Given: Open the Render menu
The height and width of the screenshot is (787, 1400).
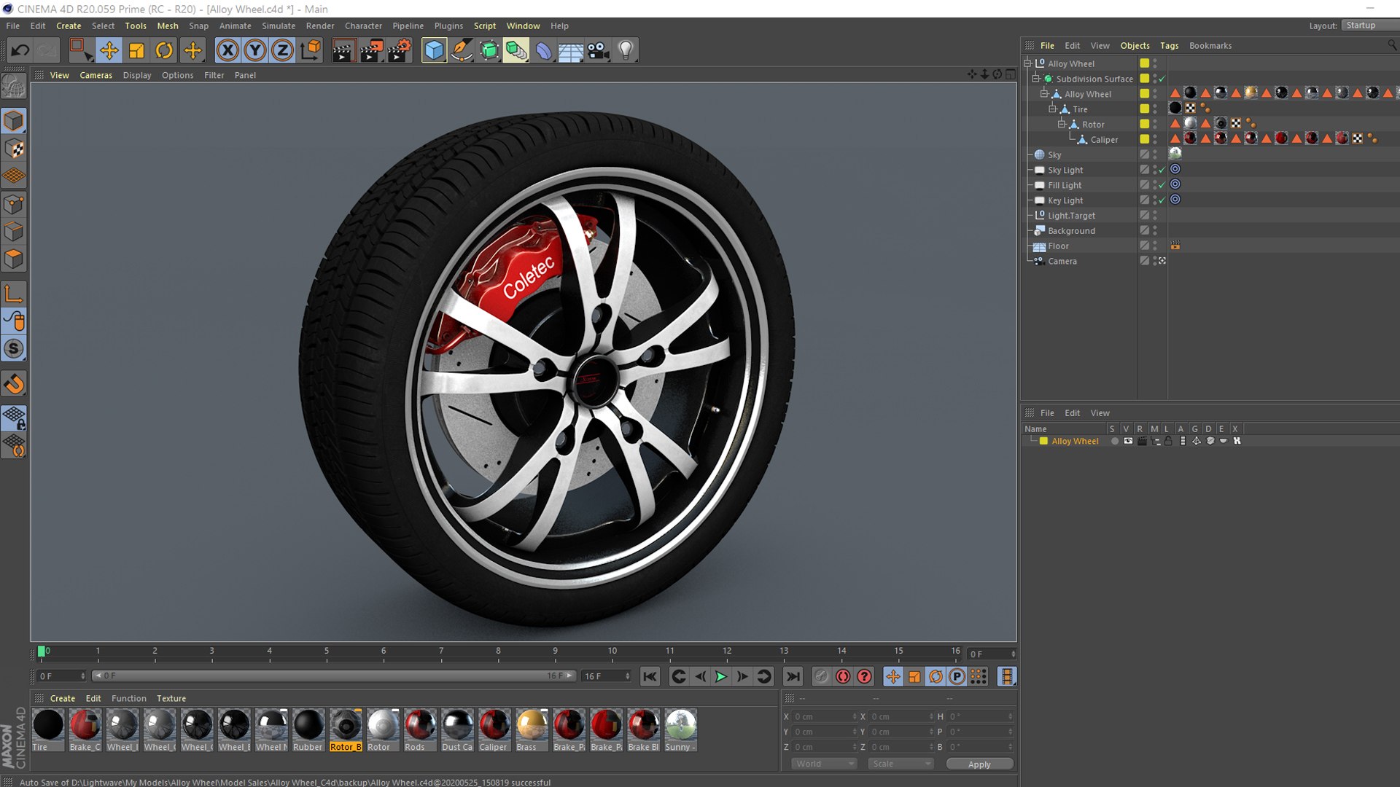Looking at the screenshot, I should click(x=320, y=26).
